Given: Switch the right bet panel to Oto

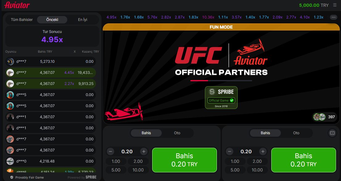Looking at the screenshot, I should (296, 133).
